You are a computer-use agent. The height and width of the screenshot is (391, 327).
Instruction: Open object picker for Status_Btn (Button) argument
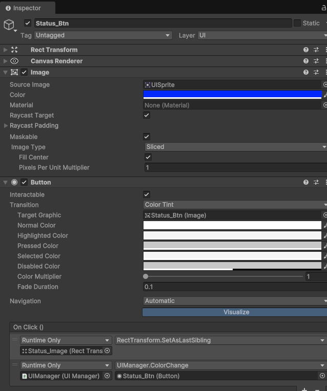coord(322,376)
